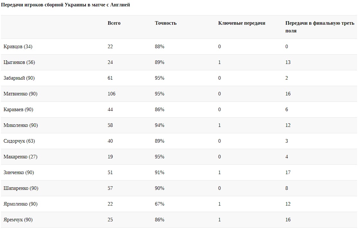
Task: Click the Сидорчук (63) row name
Action: pos(19,141)
